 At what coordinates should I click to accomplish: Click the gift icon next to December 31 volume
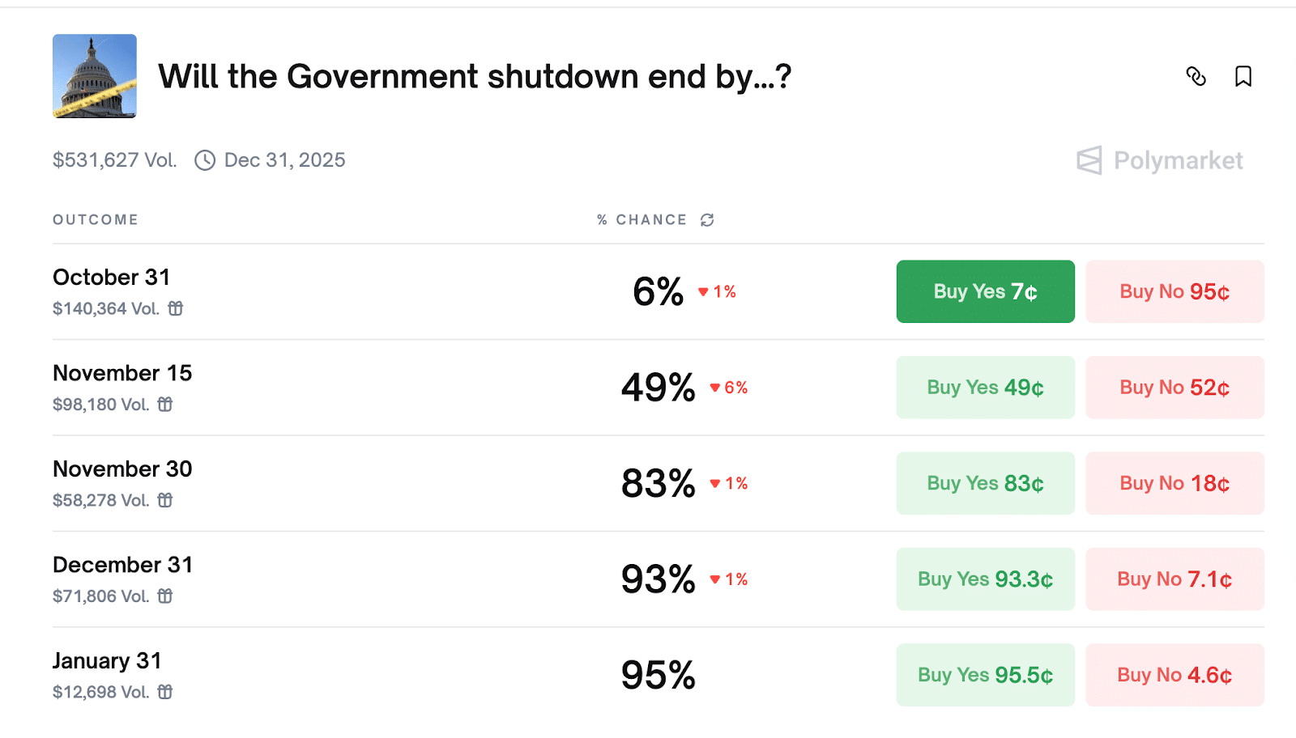[164, 596]
